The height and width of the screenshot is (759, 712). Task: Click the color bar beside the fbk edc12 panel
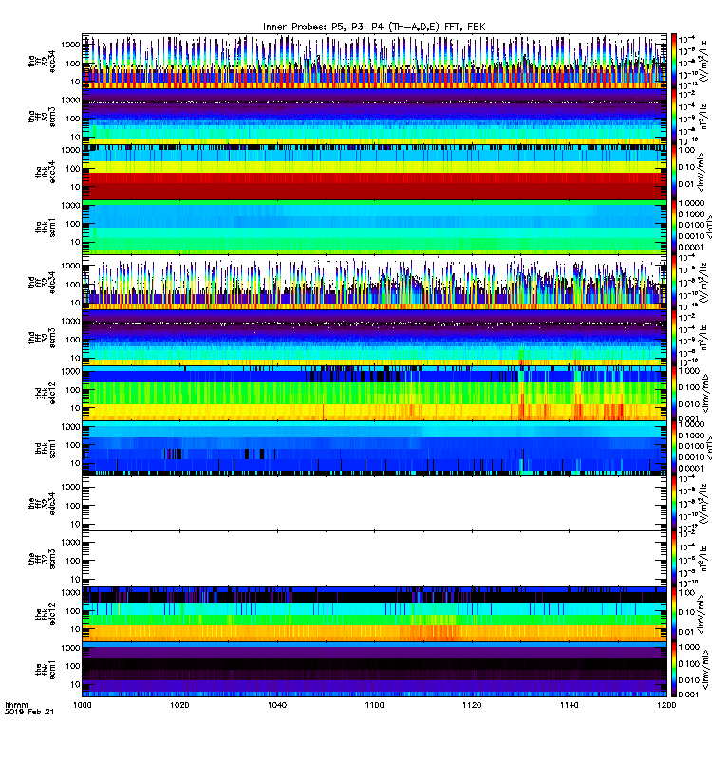674,615
